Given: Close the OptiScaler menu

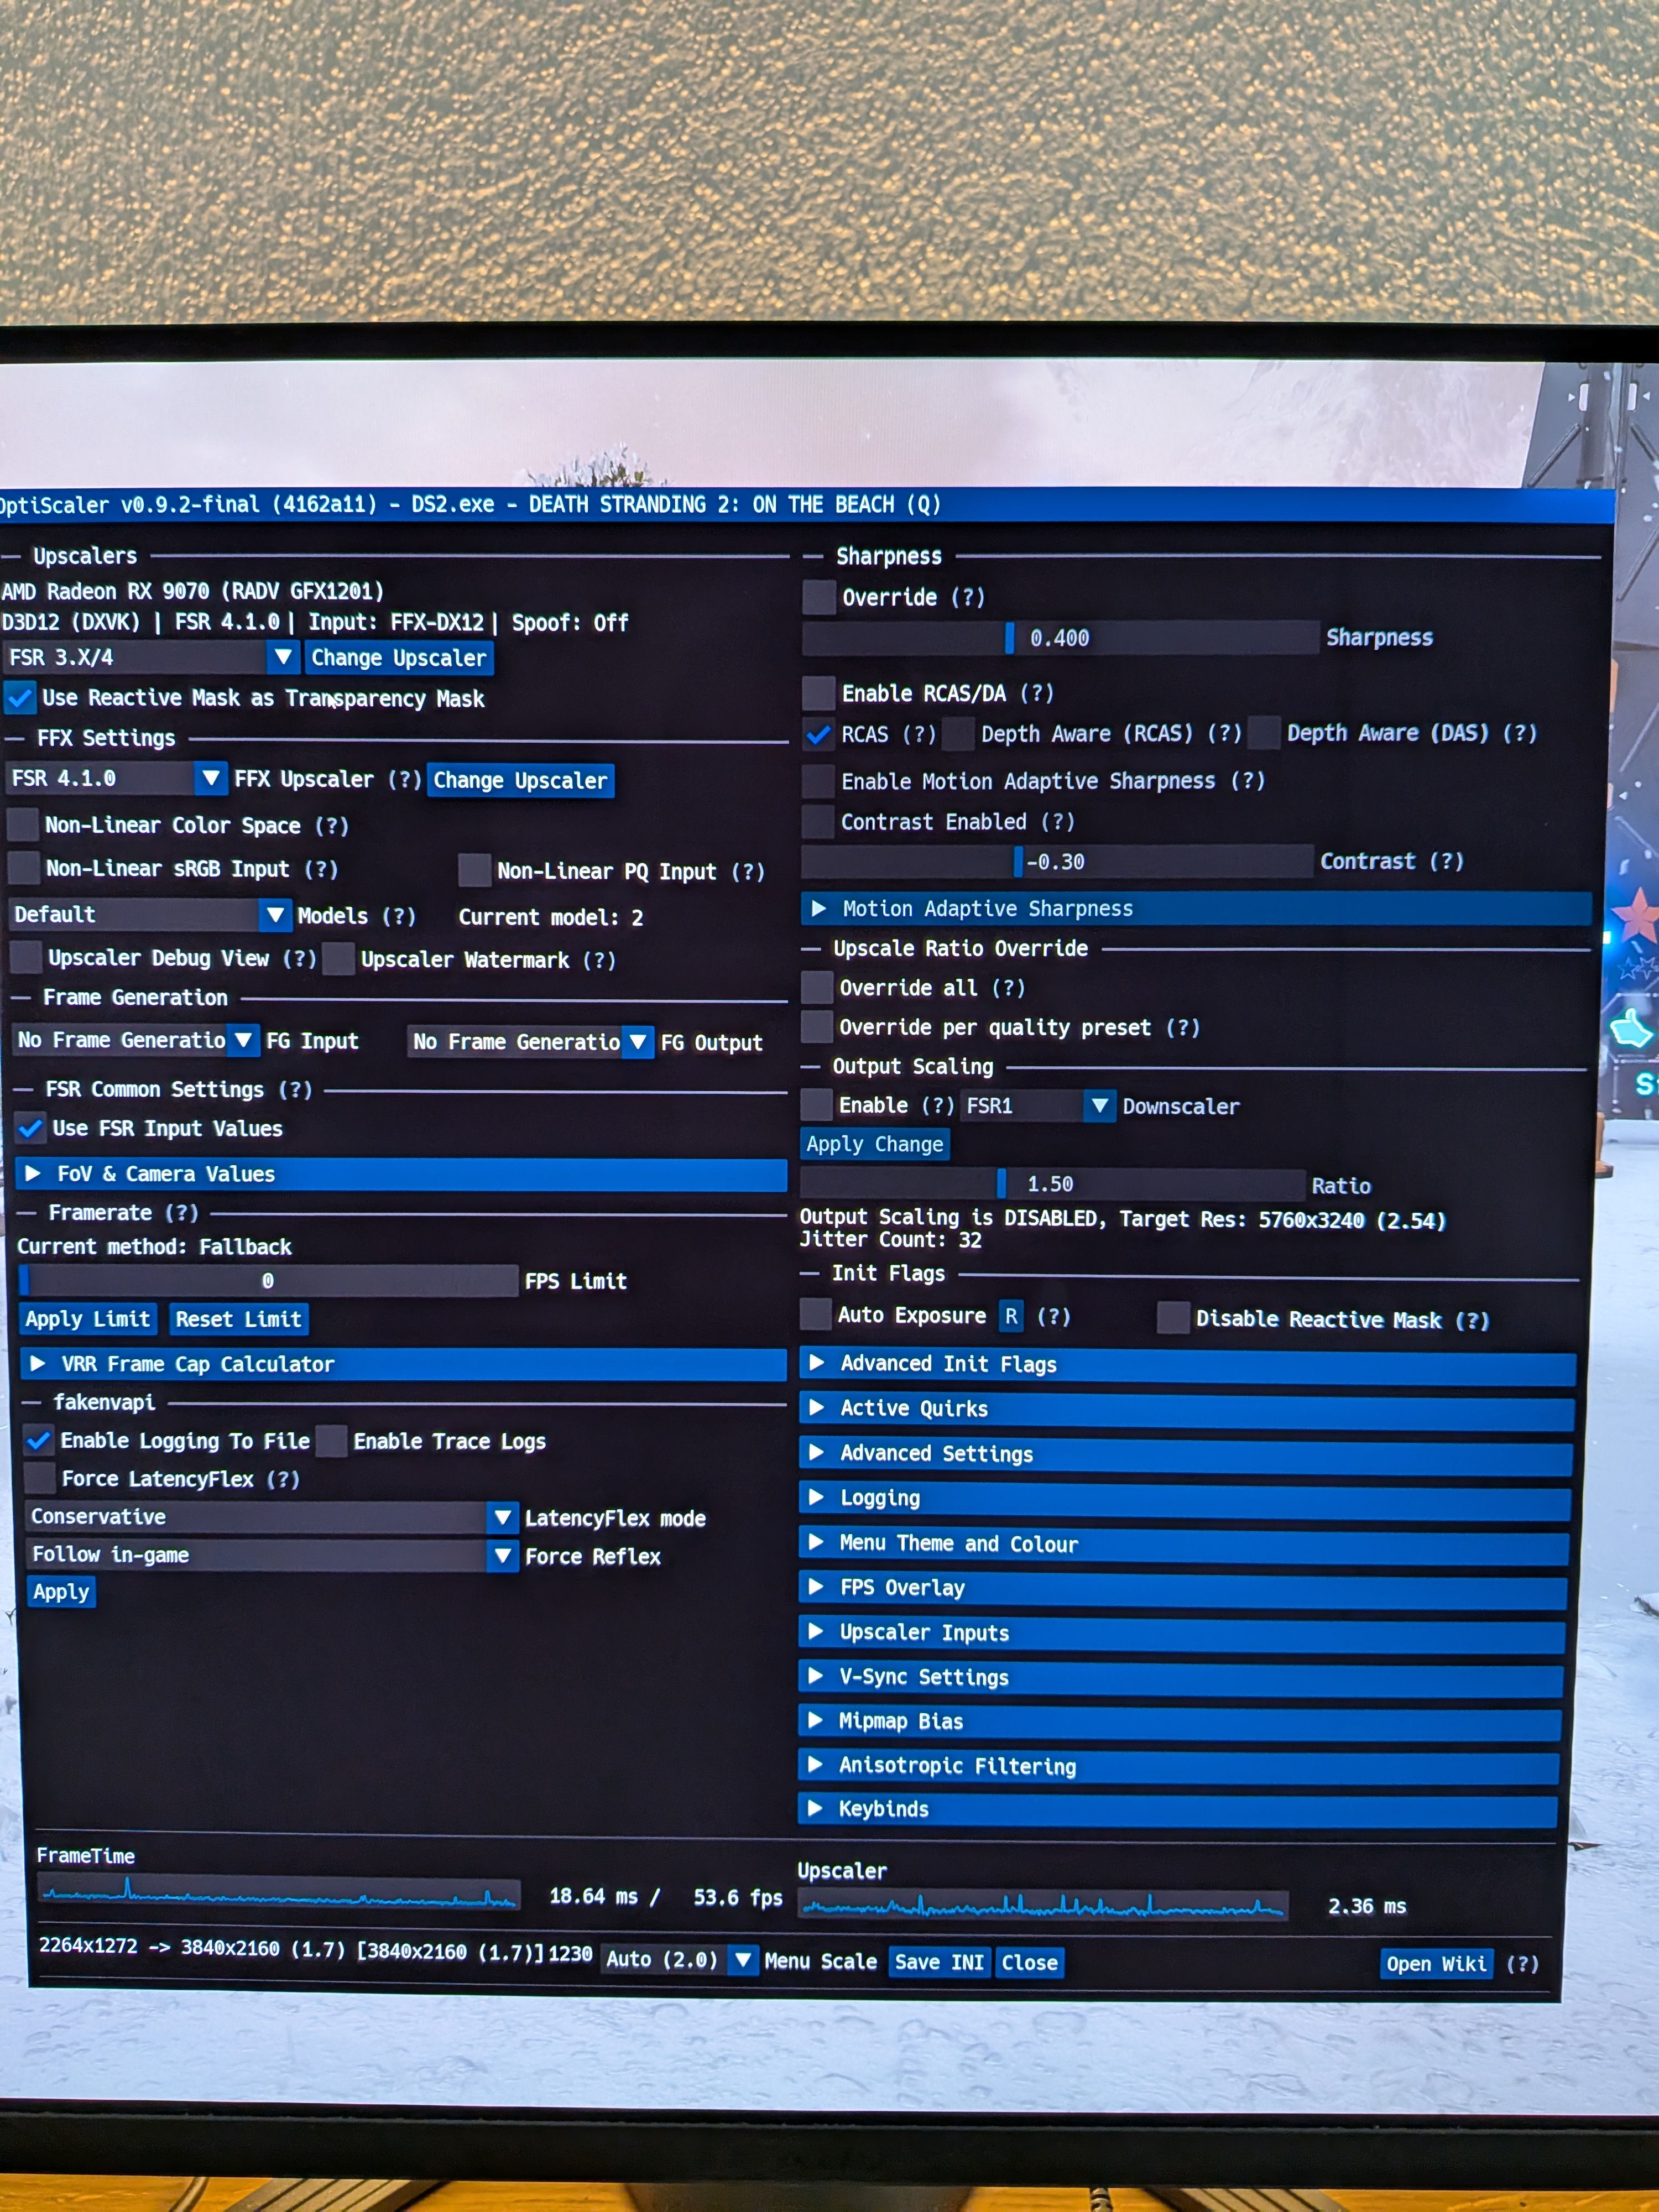Looking at the screenshot, I should 1030,1962.
